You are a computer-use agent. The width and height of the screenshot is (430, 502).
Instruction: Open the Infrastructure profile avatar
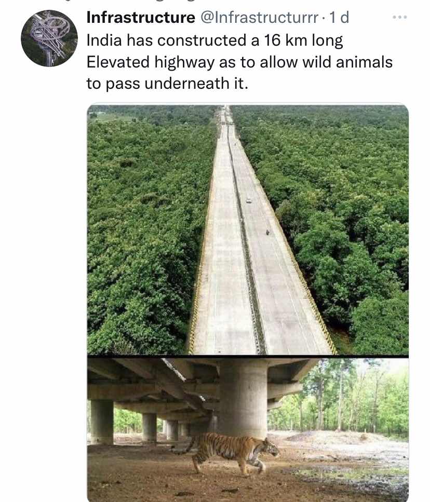tap(49, 38)
